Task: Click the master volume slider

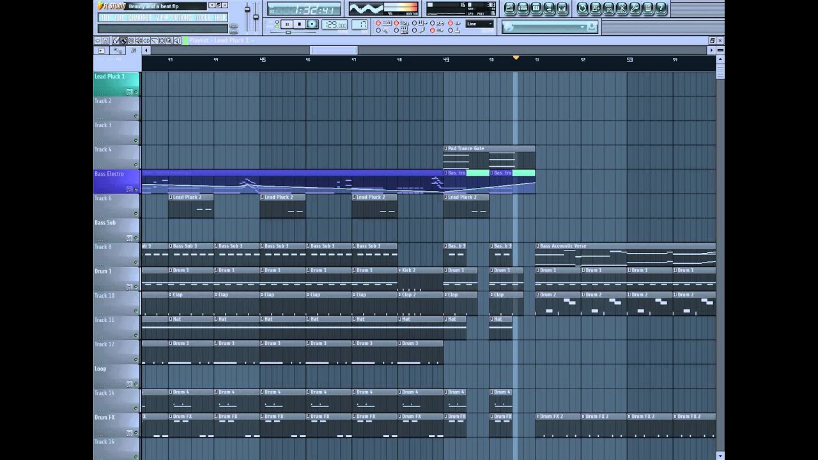Action: point(247,9)
